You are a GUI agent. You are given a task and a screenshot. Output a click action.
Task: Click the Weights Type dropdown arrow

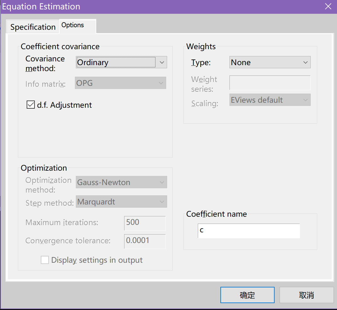click(305, 62)
